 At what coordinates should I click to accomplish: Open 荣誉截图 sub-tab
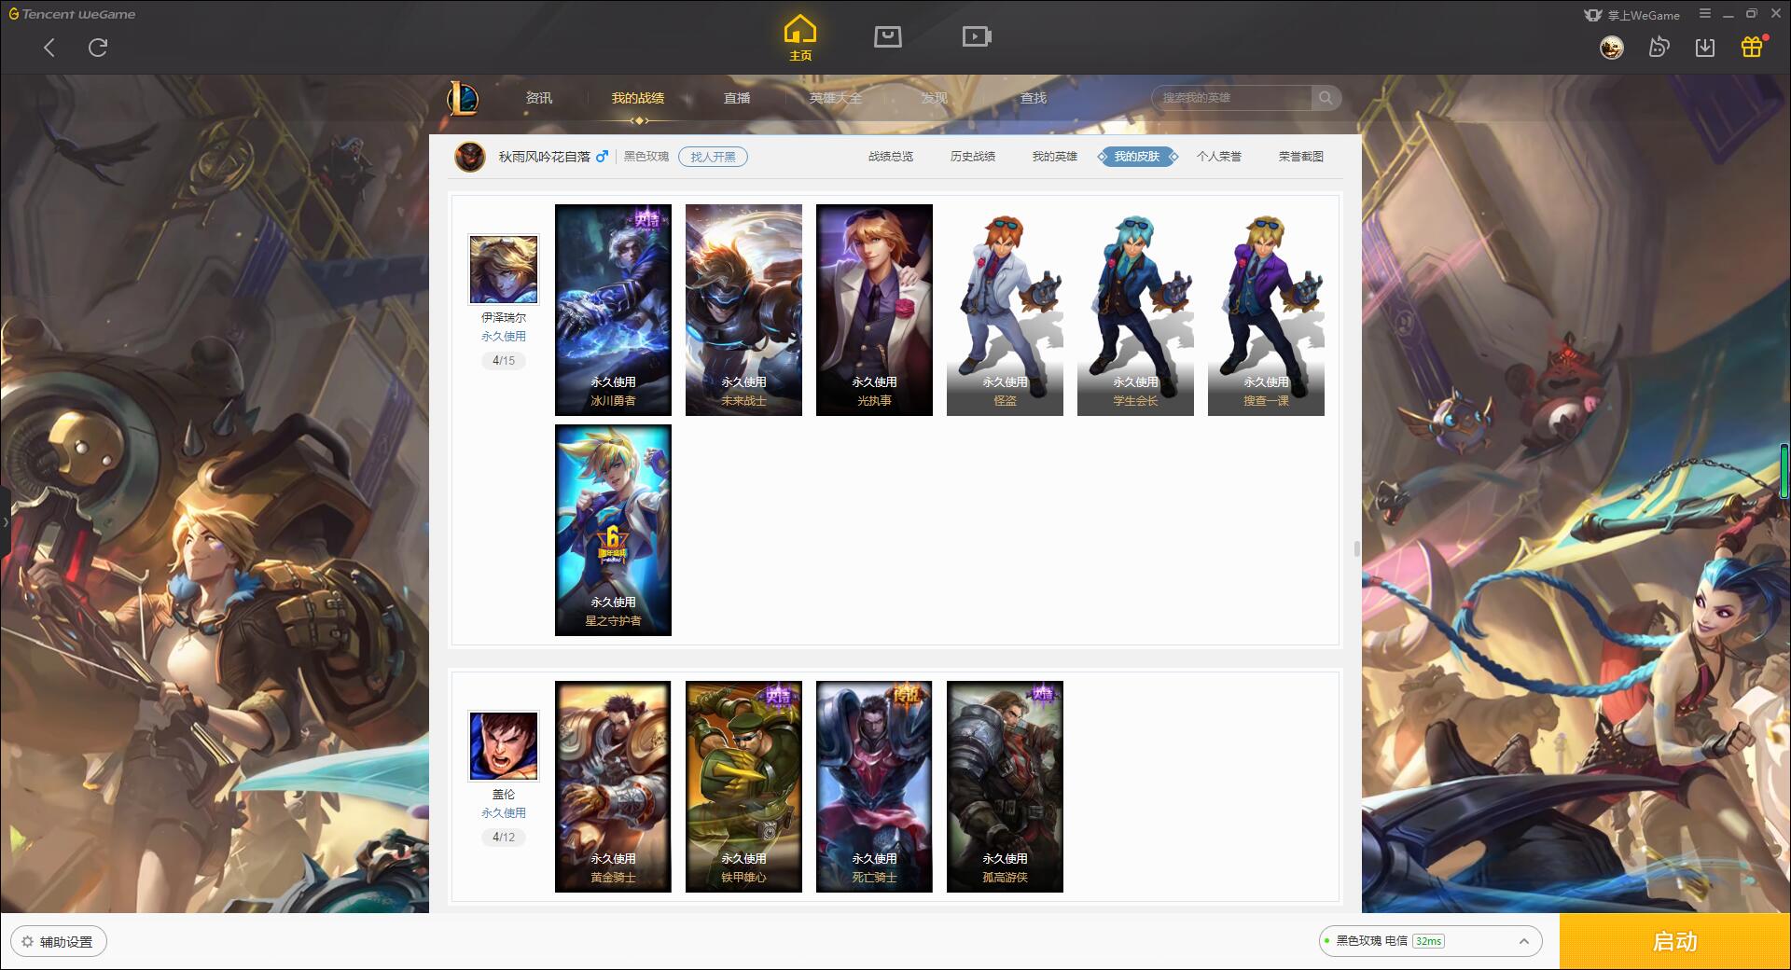(x=1300, y=157)
